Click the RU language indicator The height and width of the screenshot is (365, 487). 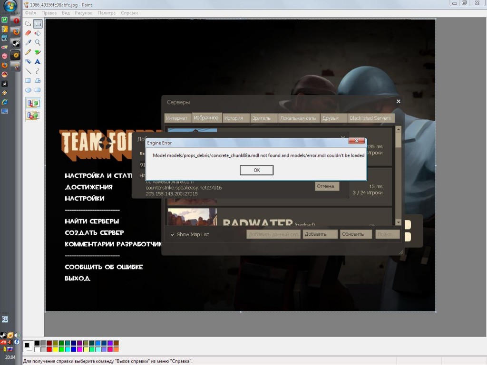point(5,319)
